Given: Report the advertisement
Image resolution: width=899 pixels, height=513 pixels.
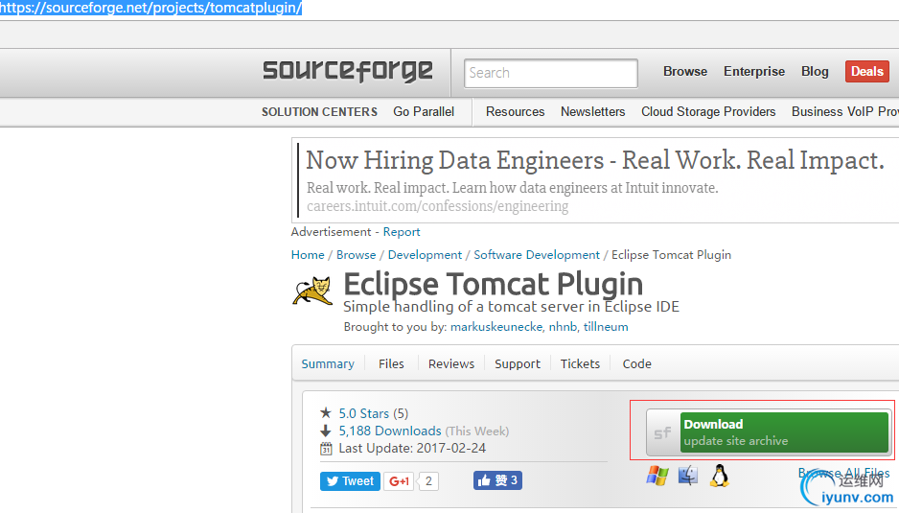Looking at the screenshot, I should tap(402, 232).
